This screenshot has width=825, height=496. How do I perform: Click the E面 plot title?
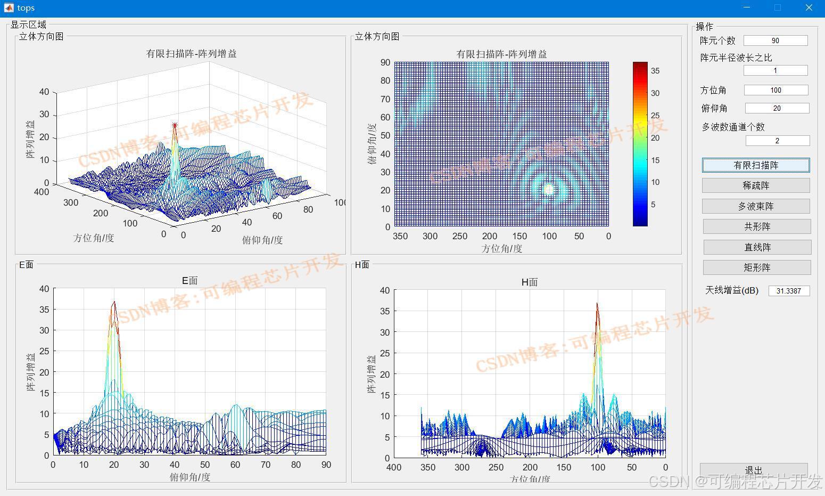[x=189, y=280]
